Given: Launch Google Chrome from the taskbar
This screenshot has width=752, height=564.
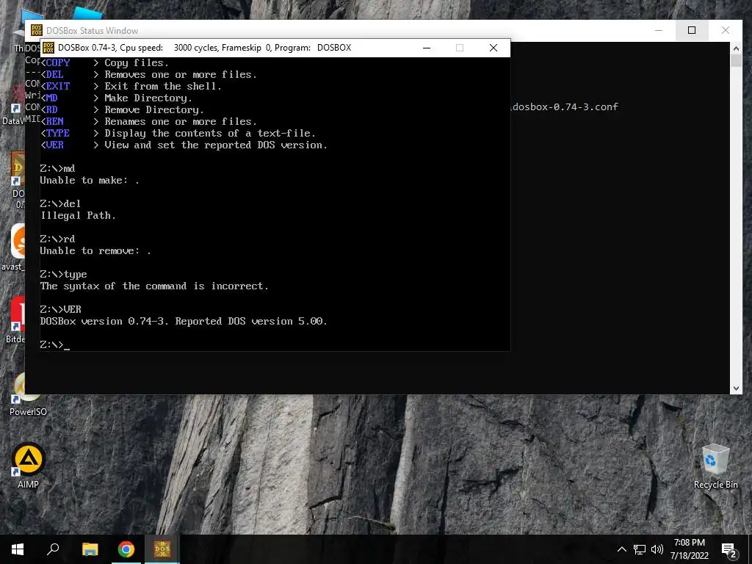Looking at the screenshot, I should click(x=126, y=549).
